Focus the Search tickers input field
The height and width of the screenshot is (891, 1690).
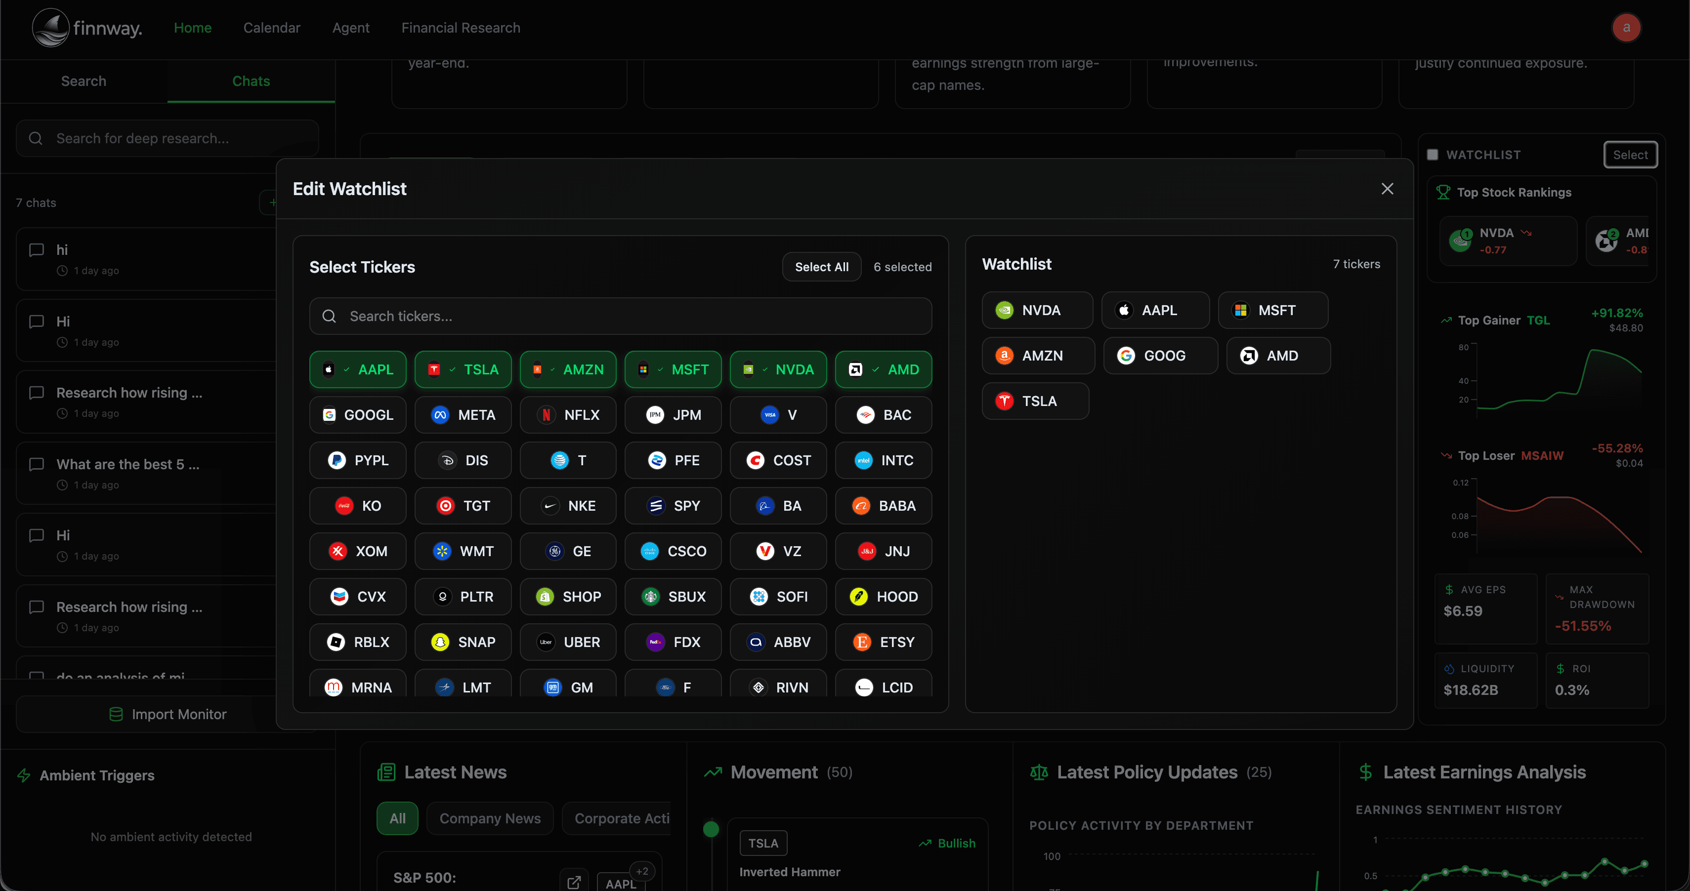[630, 316]
